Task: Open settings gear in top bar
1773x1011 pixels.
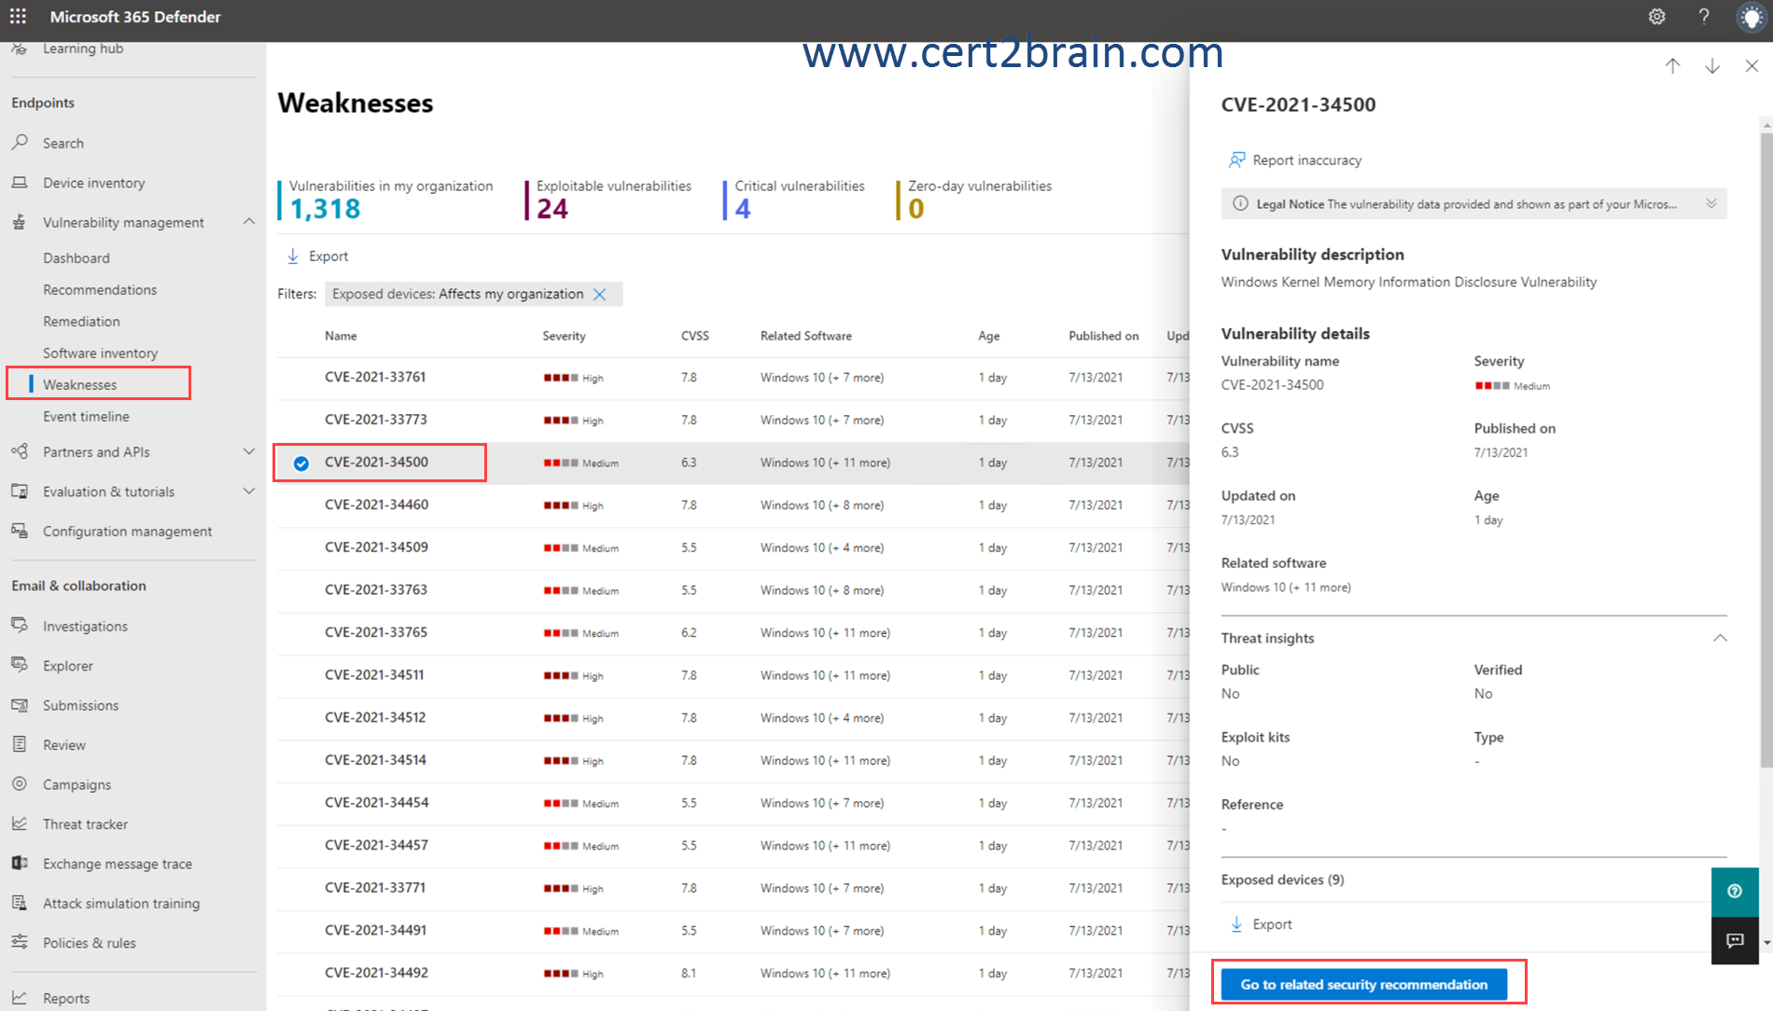Action: point(1656,17)
